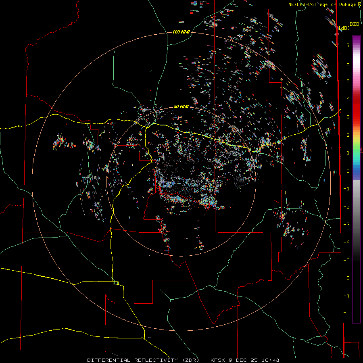Click the 3 dB mark on the color scale
The height and width of the screenshot is (363, 363).
click(348, 117)
